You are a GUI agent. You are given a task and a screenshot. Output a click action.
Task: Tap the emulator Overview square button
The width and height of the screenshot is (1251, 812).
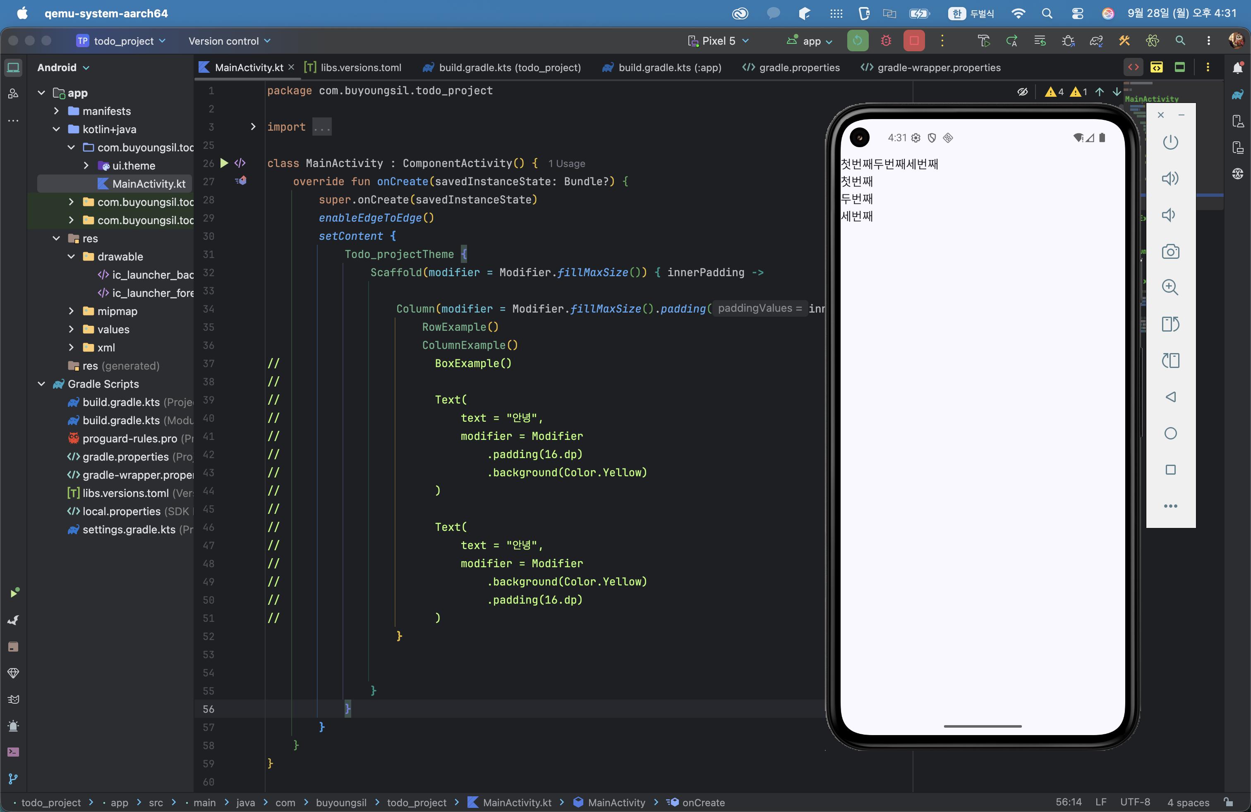[x=1171, y=470]
